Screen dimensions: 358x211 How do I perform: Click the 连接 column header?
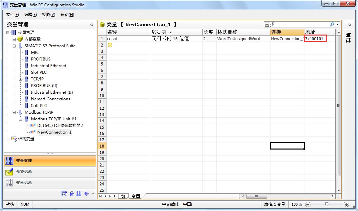(287, 32)
